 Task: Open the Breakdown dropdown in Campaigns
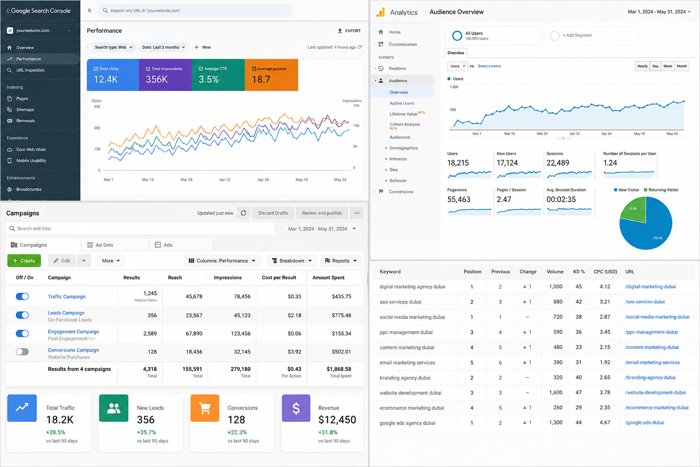tap(292, 261)
